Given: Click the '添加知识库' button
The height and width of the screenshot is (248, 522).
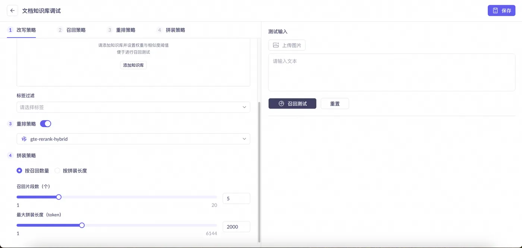Looking at the screenshot, I should pyautogui.click(x=133, y=65).
